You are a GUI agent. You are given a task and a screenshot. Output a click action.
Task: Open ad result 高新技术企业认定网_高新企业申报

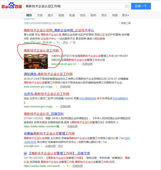coord(59,30)
